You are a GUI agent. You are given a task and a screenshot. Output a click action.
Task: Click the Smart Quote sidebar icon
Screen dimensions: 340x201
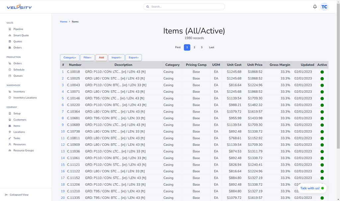pos(10,35)
